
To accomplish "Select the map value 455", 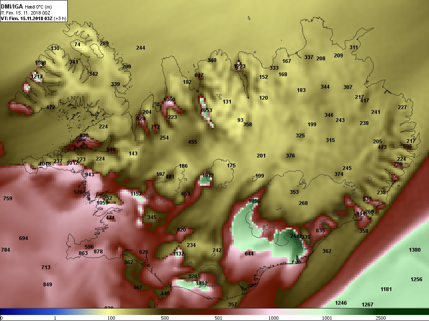I will [x=193, y=142].
